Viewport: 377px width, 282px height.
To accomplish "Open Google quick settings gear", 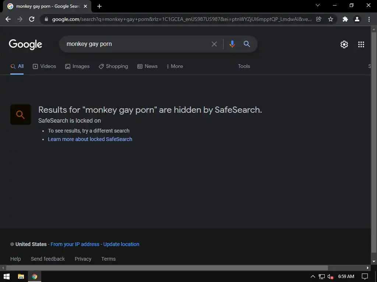I will [x=344, y=44].
